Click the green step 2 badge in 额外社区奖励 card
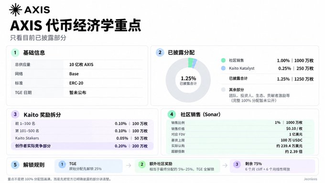 point(142,164)
